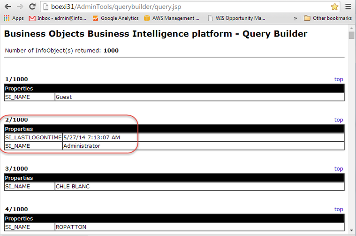
Task: Go back with the browser back arrow
Action: 8,7
